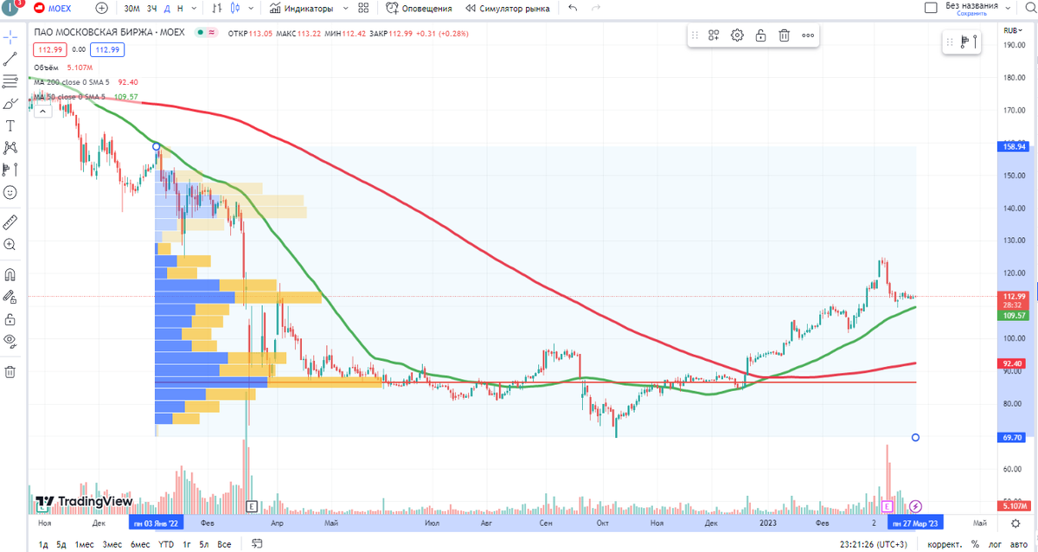Open user profile avatar menu
The width and height of the screenshot is (1038, 552).
pos(12,8)
